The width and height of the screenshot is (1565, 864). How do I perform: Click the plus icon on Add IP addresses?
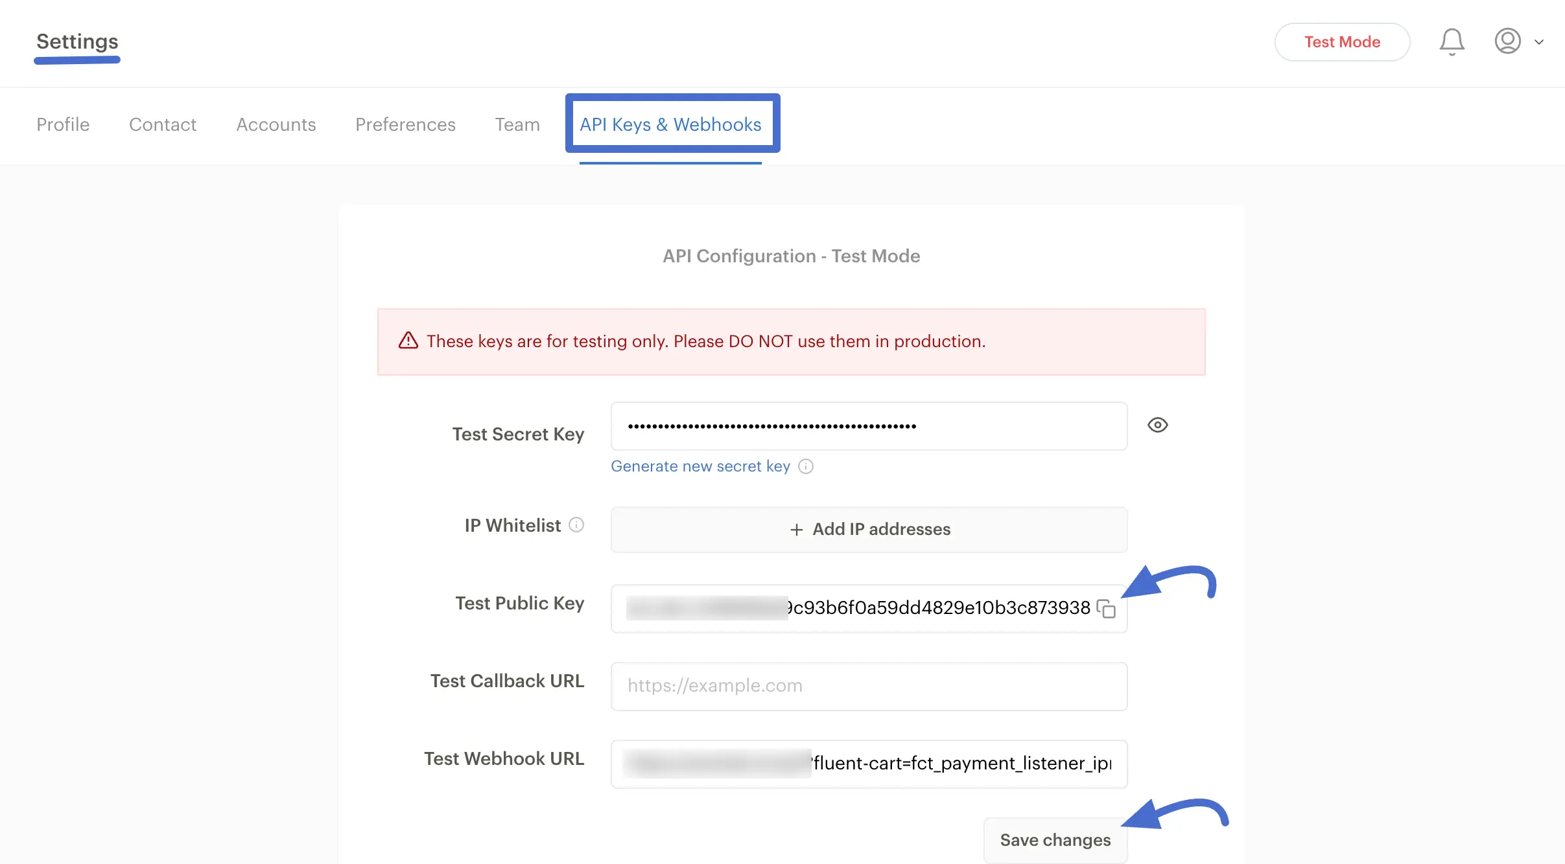tap(795, 530)
